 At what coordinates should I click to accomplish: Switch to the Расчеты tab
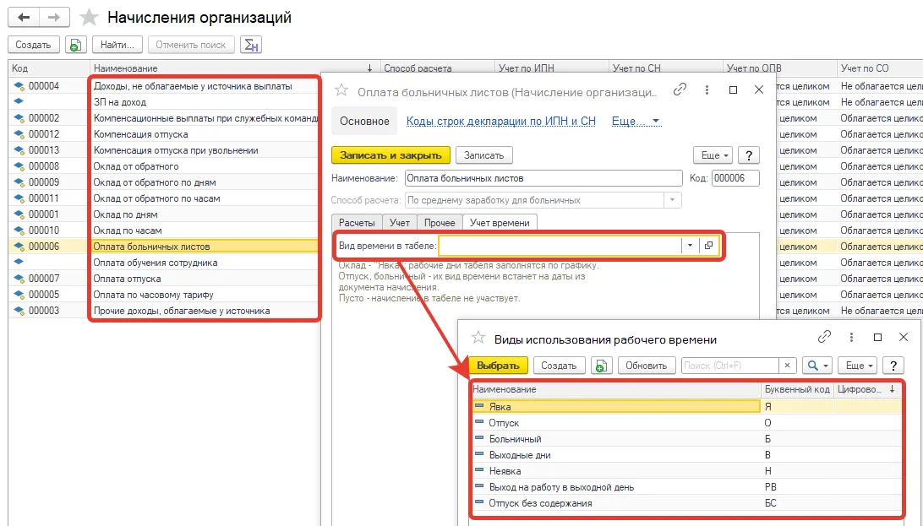(x=357, y=223)
